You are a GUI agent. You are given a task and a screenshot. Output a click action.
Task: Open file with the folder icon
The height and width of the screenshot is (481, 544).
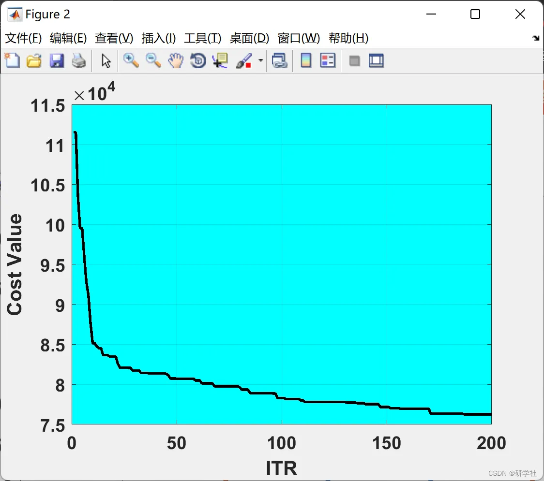(x=34, y=60)
